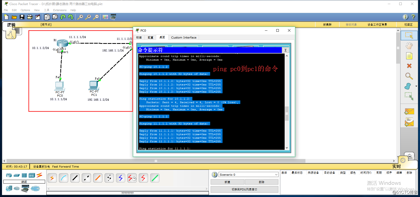The height and width of the screenshot is (197, 420).
Task: Add a Simple PDU envelope
Action: pyautogui.click(x=409, y=111)
